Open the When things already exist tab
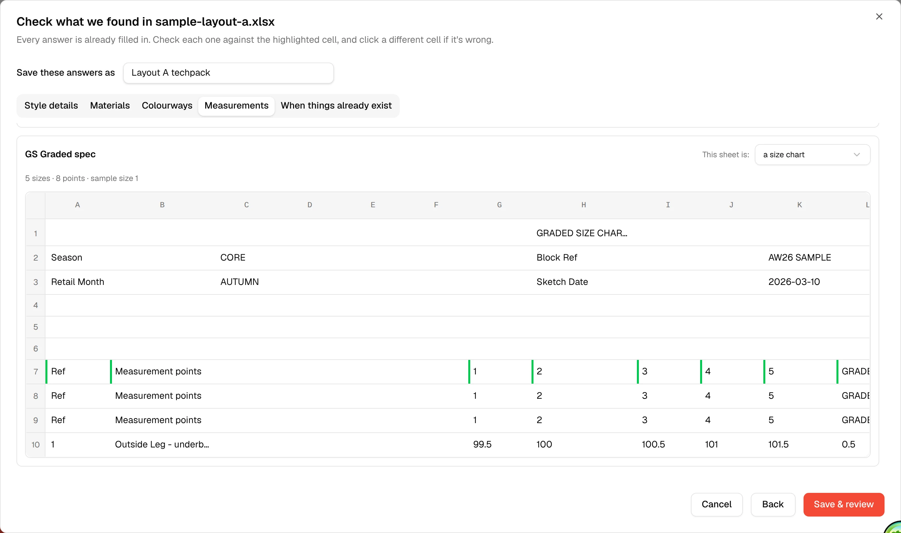 (336, 106)
